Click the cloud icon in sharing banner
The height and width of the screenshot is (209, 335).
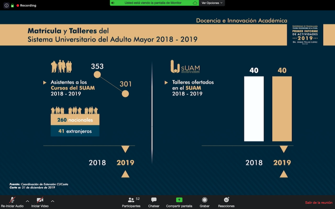coord(195,3)
